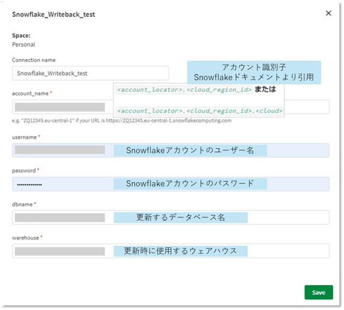Screen dimensions: 344x310
Task: Click the ZQ12345.eu-central-1 example hint text
Action: pyautogui.click(x=122, y=121)
